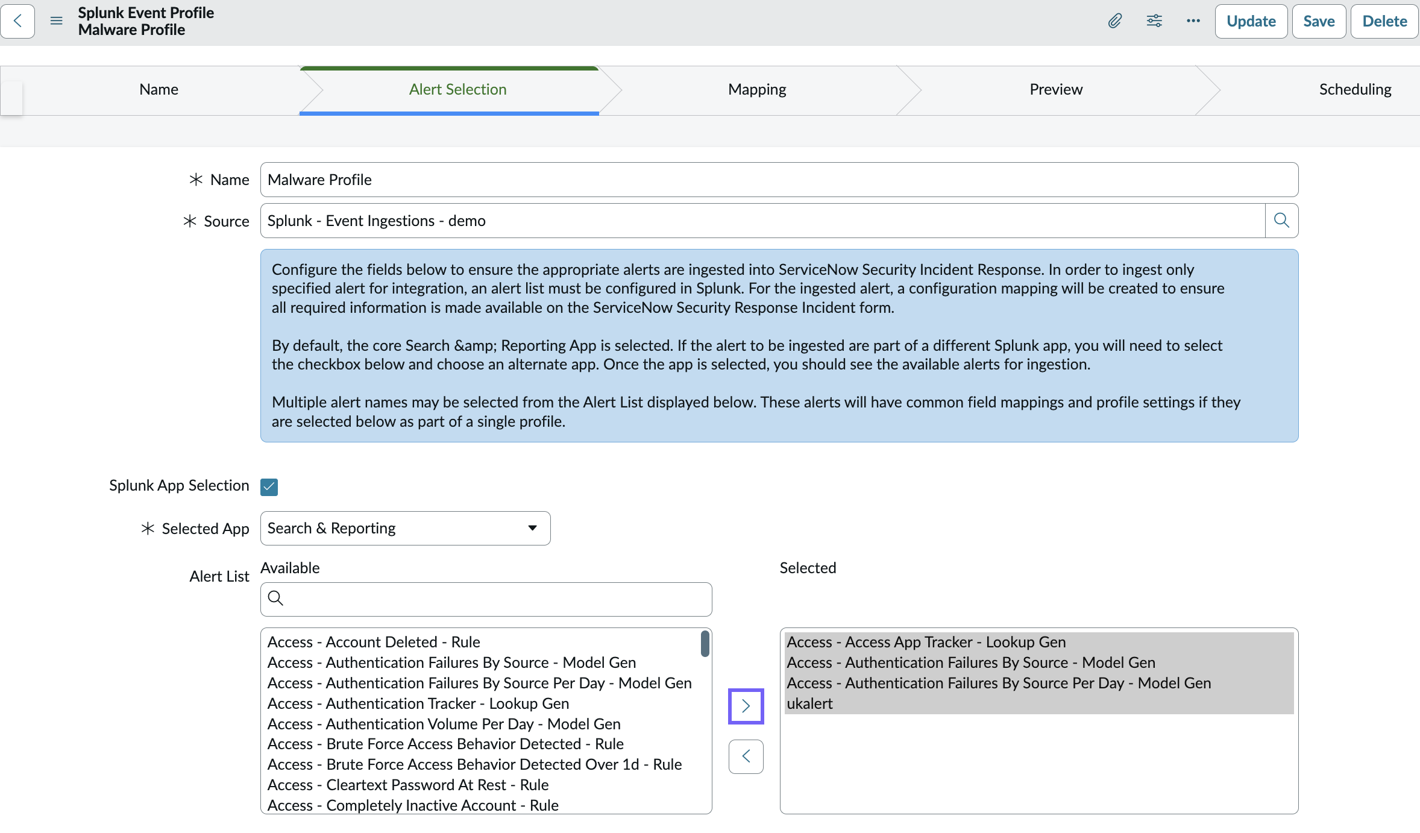Open more options ellipsis menu
This screenshot has width=1420, height=833.
(1193, 21)
